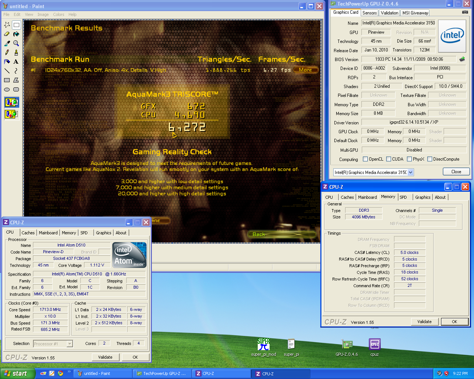Open the Help menu in Paint

click(x=72, y=14)
